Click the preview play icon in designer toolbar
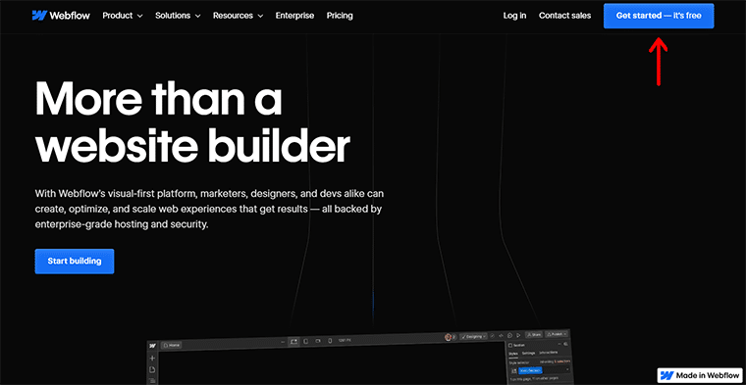The height and width of the screenshot is (385, 746). point(518,335)
